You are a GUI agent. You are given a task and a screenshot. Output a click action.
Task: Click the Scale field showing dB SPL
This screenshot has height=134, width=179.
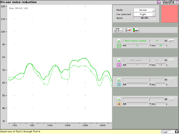coord(145,18)
